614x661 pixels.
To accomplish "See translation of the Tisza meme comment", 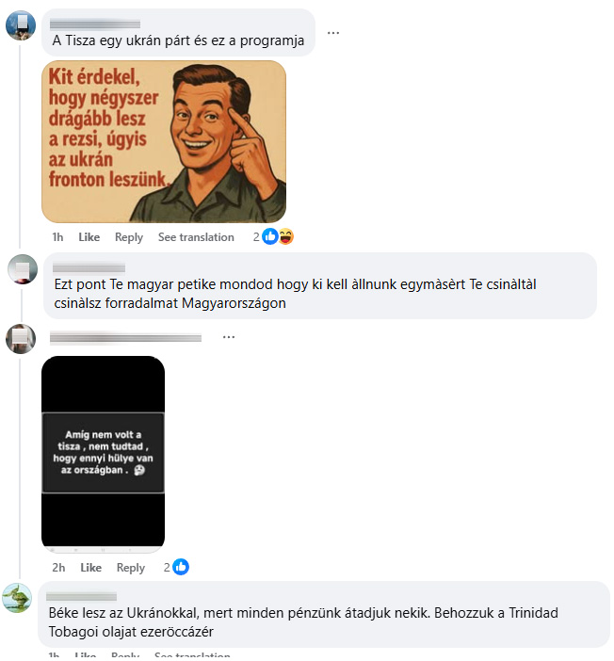I will tap(196, 237).
